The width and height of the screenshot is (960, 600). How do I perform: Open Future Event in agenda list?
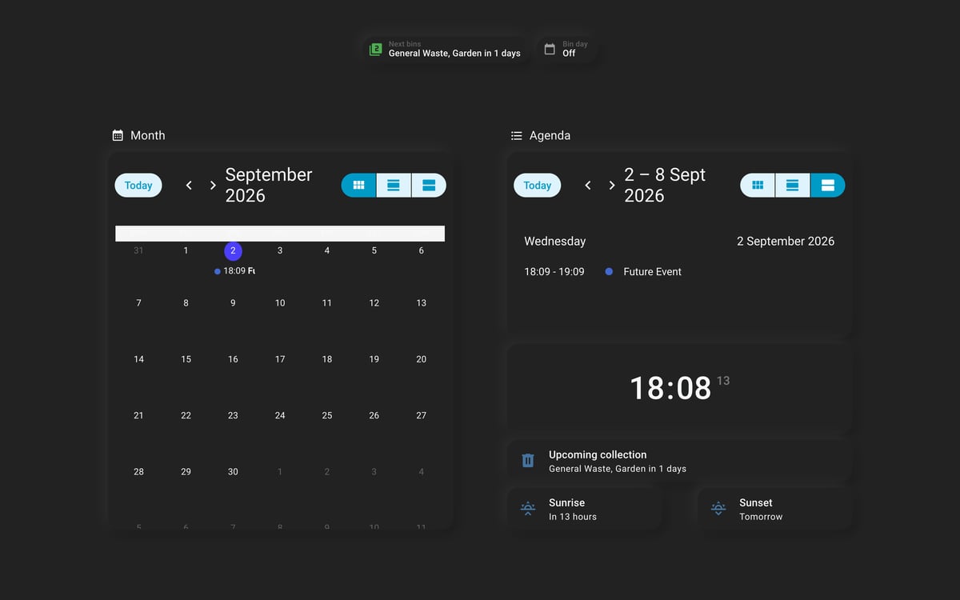click(x=653, y=272)
